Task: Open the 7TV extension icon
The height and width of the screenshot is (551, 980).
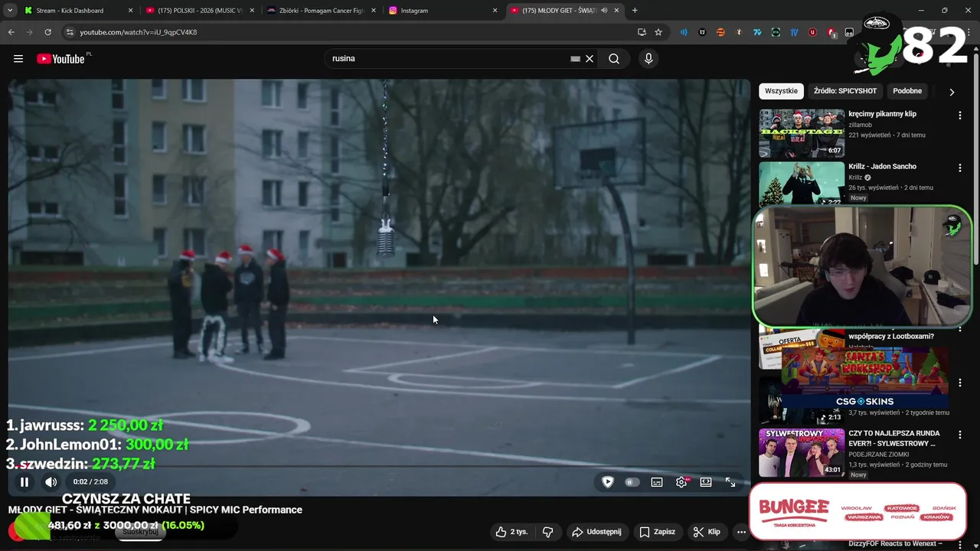Action: [x=757, y=32]
